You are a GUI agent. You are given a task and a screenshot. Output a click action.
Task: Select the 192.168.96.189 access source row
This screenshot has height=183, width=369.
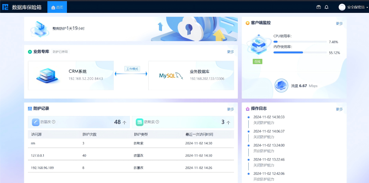[x=131, y=168]
